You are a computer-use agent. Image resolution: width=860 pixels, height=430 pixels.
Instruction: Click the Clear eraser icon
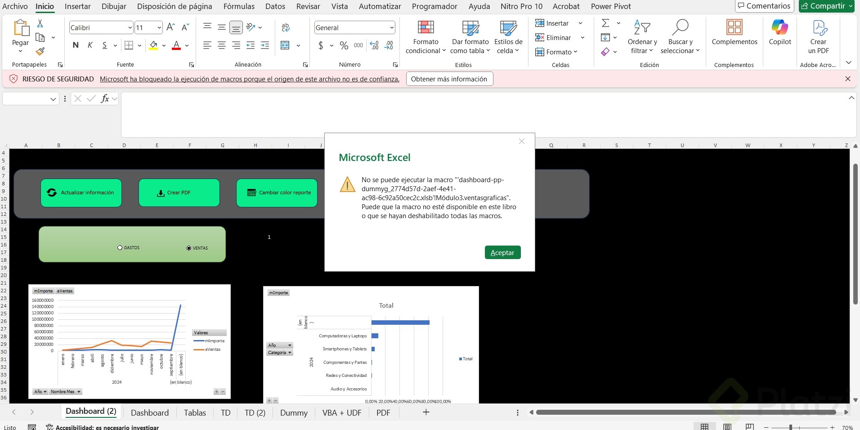coord(605,52)
